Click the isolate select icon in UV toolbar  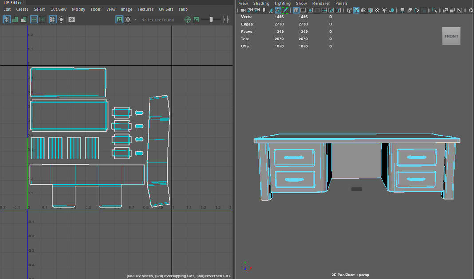coord(61,19)
